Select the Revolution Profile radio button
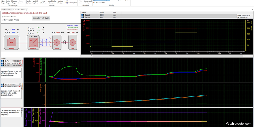The image size is (254, 127). click(x=3, y=20)
